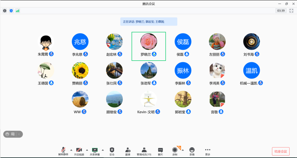Start recording with the 录制 button
This screenshot has height=158, width=297.
[174, 150]
